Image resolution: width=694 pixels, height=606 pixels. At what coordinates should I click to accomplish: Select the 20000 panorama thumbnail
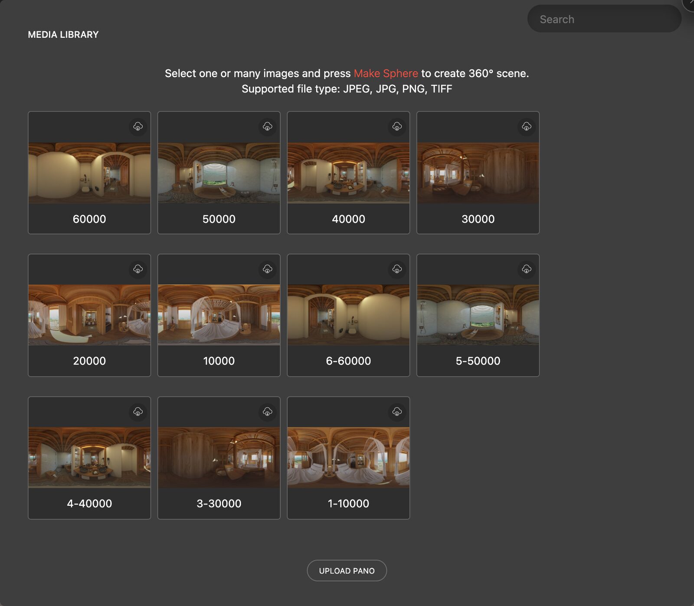tap(89, 315)
